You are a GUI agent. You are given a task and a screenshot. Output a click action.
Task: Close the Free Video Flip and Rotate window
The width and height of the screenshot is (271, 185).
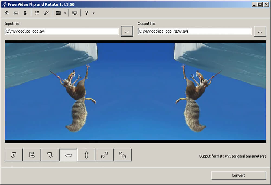coord(266,4)
